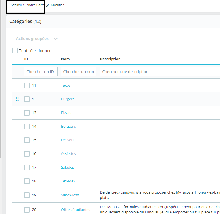Open the Tex-Mex category link
This screenshot has width=220, height=214.
pos(68,181)
